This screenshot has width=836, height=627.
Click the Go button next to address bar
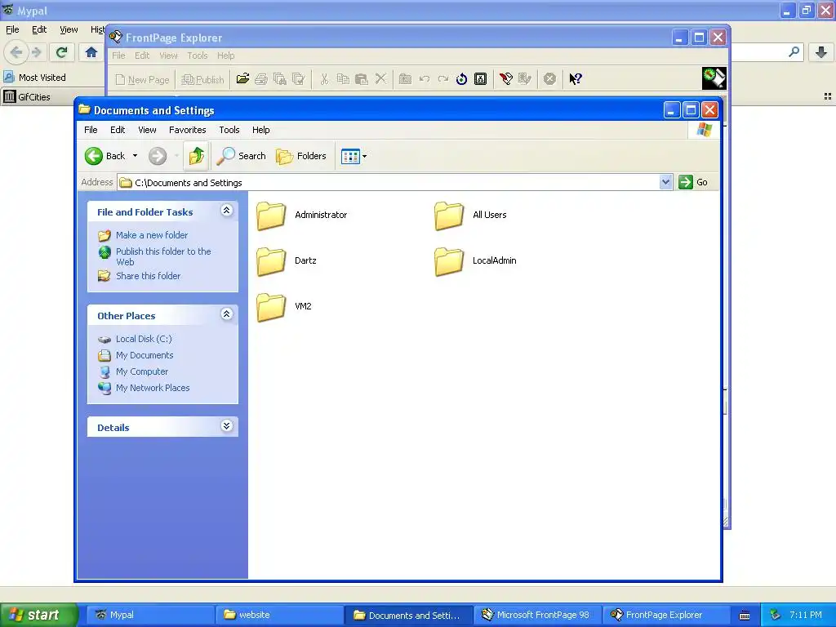point(693,182)
